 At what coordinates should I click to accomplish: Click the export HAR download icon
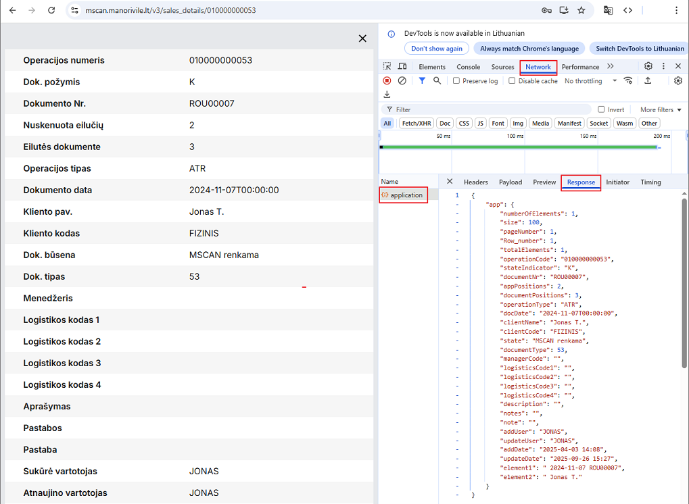[387, 95]
